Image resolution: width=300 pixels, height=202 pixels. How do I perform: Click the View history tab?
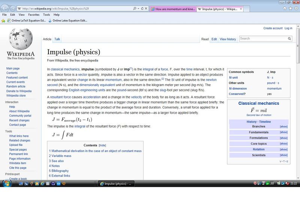(228, 39)
